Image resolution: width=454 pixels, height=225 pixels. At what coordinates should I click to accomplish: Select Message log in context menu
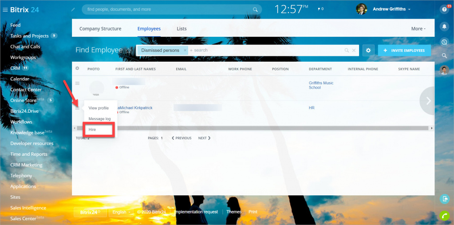(x=99, y=119)
